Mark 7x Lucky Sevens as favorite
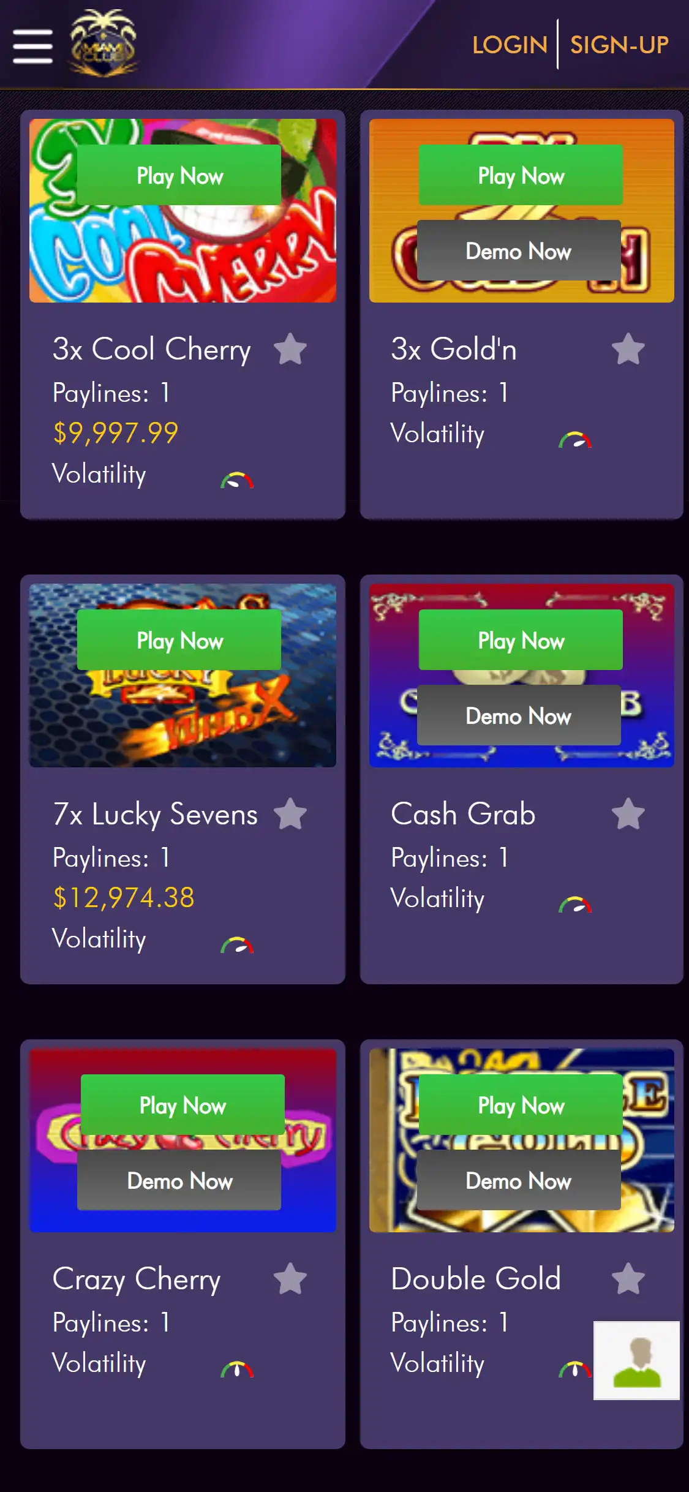Screen dimensions: 689x1492 pyautogui.click(x=290, y=814)
